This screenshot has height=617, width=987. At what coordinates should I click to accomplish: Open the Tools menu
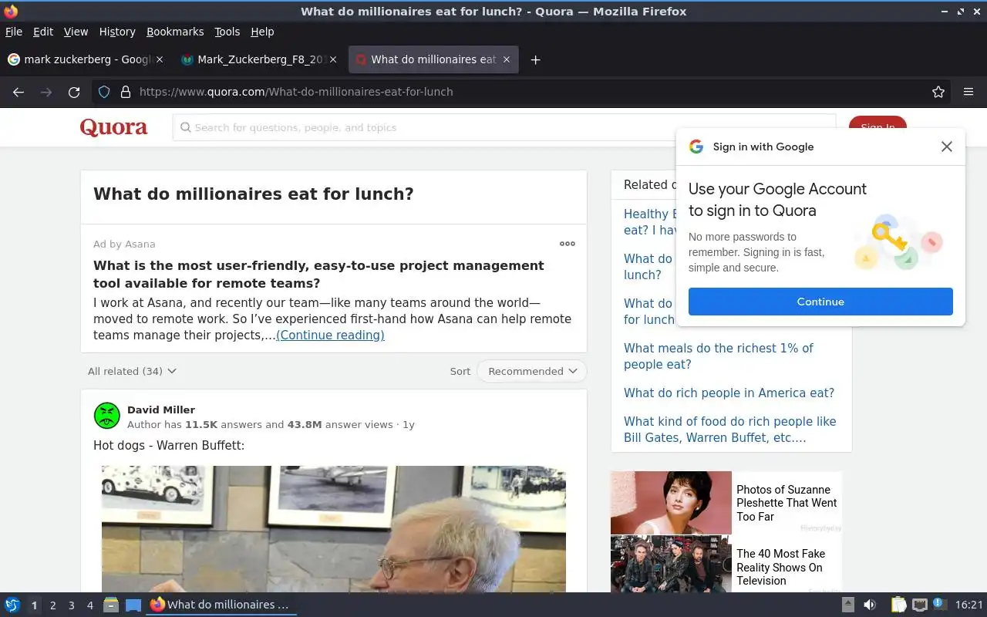click(x=227, y=32)
